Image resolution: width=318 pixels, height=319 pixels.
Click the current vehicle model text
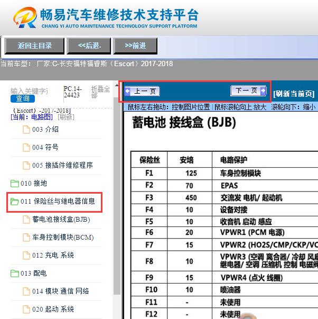point(87,63)
